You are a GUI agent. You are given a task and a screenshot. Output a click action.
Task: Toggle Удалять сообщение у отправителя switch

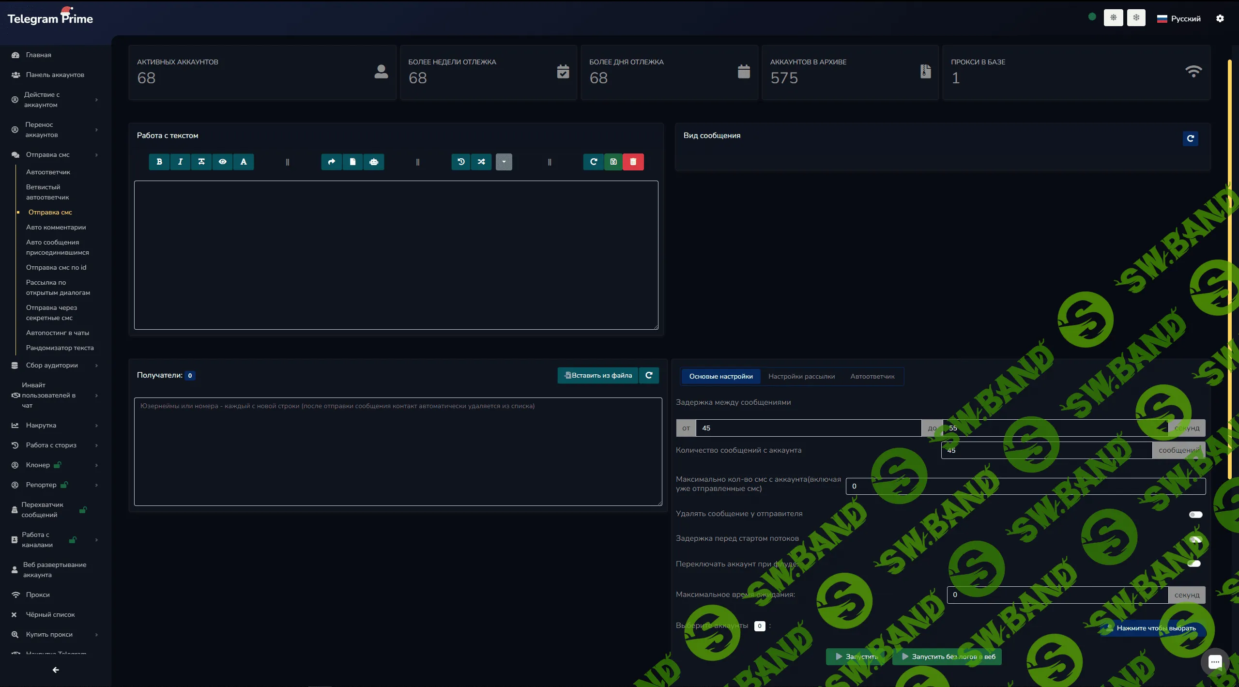pos(1195,514)
